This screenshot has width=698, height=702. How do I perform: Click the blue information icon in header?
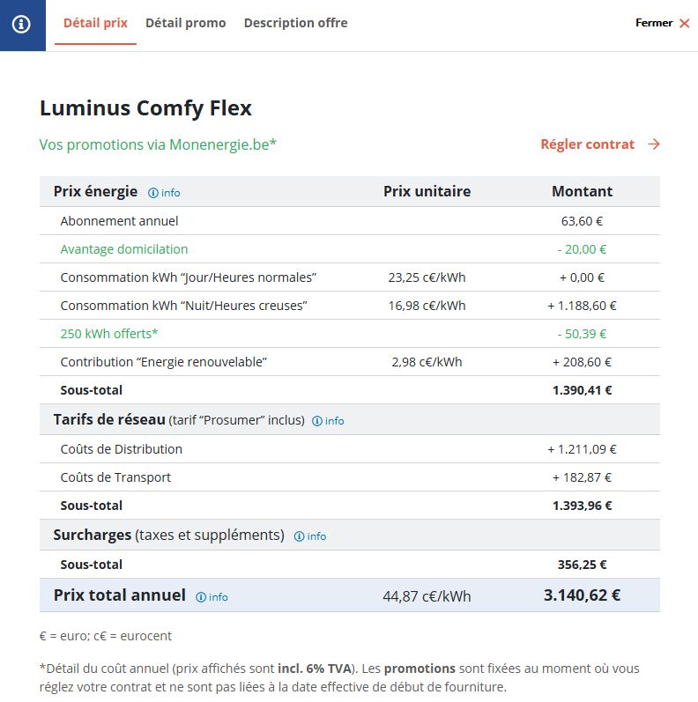coord(21,24)
